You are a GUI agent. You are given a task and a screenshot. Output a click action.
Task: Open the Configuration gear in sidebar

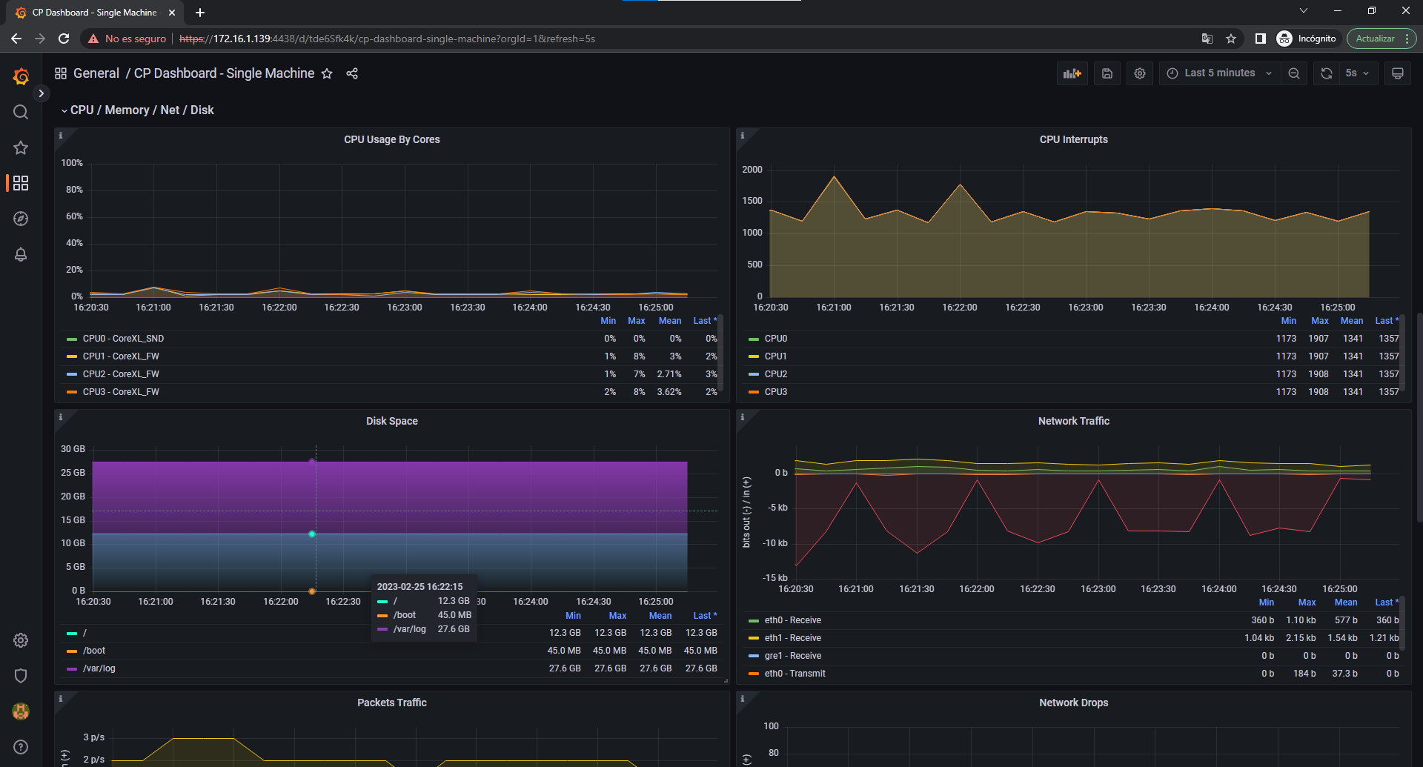tap(21, 640)
